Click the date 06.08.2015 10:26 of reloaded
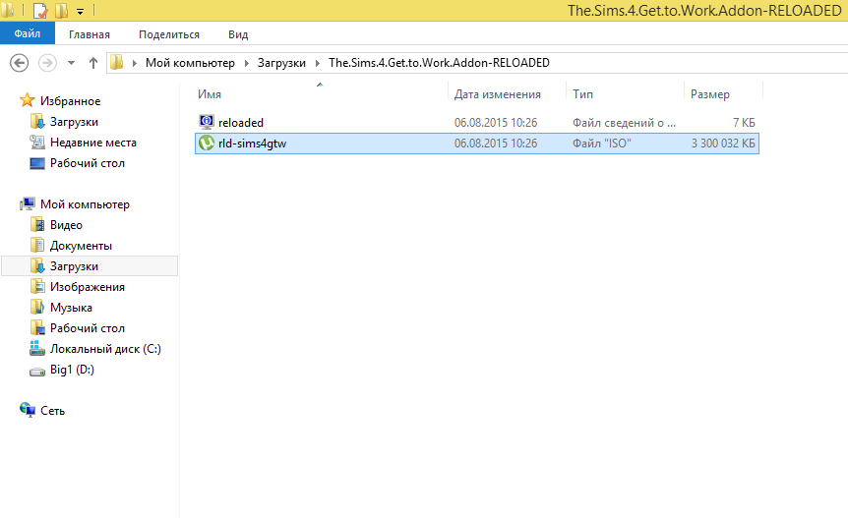 tap(496, 123)
